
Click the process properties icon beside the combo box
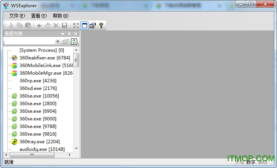[65, 42]
